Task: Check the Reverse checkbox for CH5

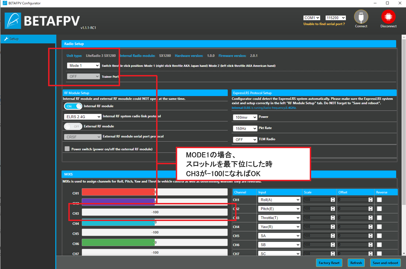Action: 379,236
